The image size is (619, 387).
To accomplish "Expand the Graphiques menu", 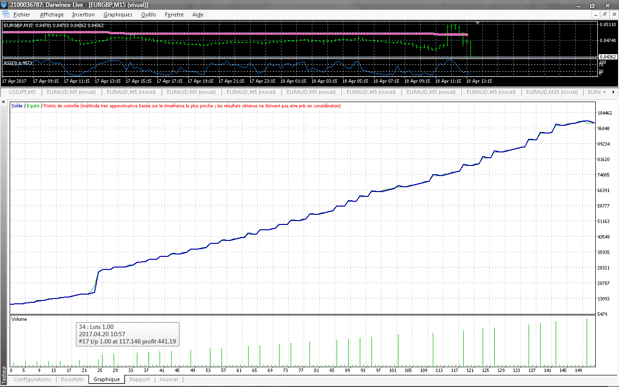I will 118,15.
